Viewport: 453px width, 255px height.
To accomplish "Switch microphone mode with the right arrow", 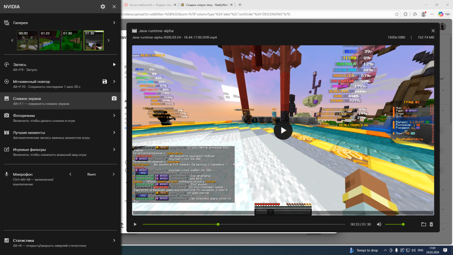I will pyautogui.click(x=114, y=174).
